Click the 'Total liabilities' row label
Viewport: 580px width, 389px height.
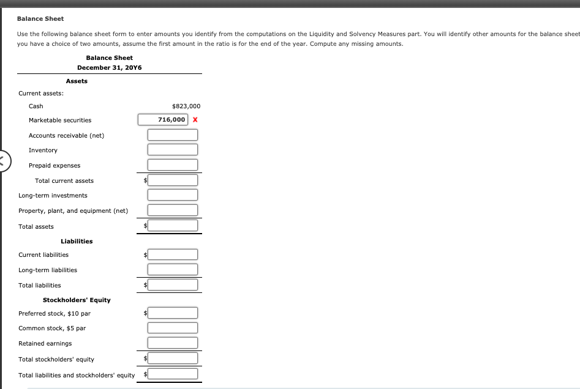40,286
